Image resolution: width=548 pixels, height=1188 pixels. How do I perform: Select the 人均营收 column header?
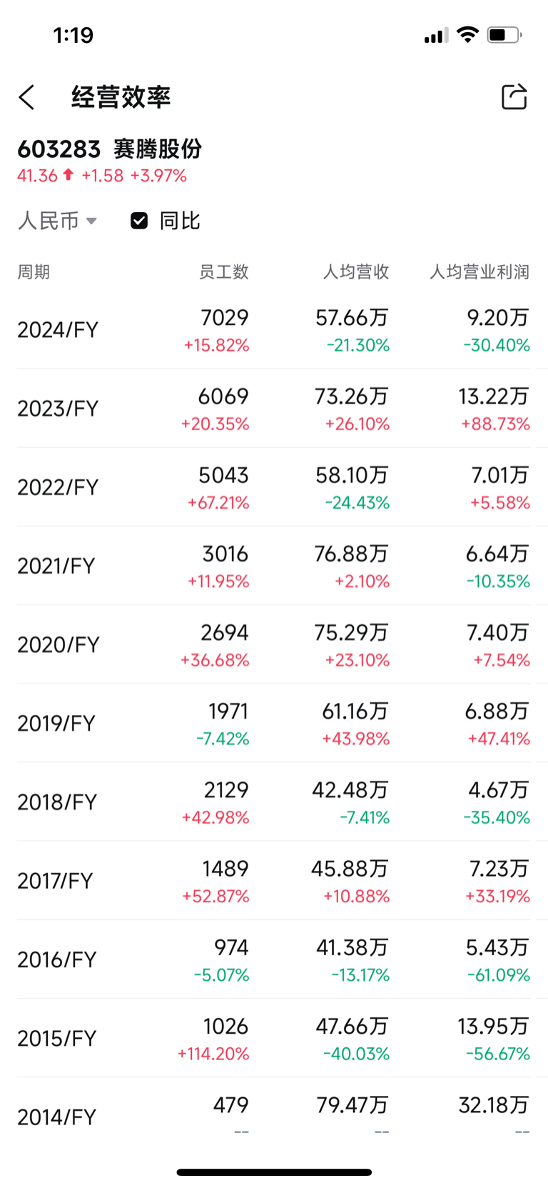click(x=356, y=271)
